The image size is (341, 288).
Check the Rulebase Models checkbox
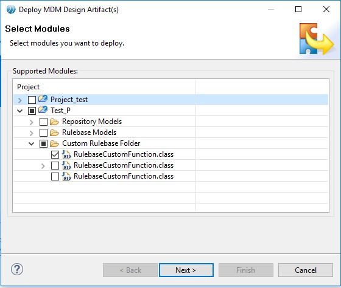[x=43, y=132]
